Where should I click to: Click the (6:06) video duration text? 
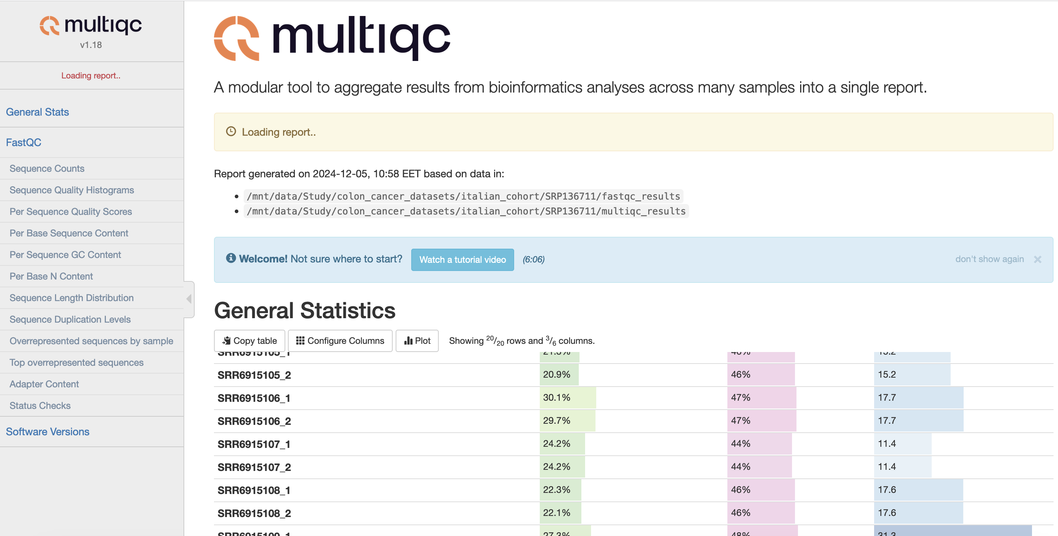point(533,259)
